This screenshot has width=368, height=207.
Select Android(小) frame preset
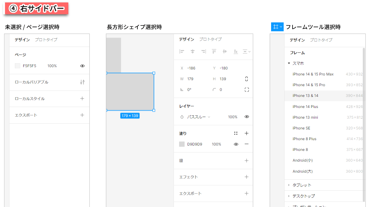[x=324, y=160]
